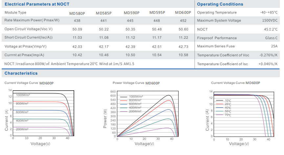Select the Open Circuit Voltage row label
This screenshot has height=155, width=284.
(x=29, y=29)
